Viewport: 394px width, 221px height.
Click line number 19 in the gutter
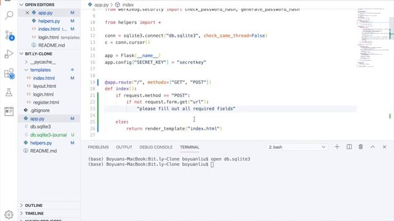(93, 82)
